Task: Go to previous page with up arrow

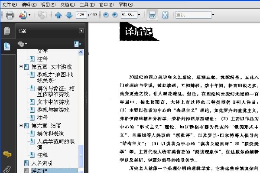Action: point(58,15)
